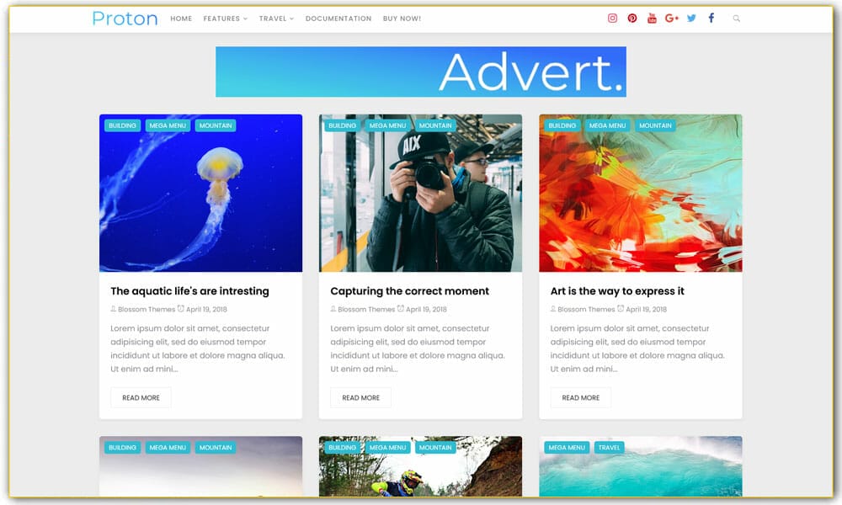
Task: Open 'The aquatic life's are intresting' title
Action: click(x=189, y=291)
